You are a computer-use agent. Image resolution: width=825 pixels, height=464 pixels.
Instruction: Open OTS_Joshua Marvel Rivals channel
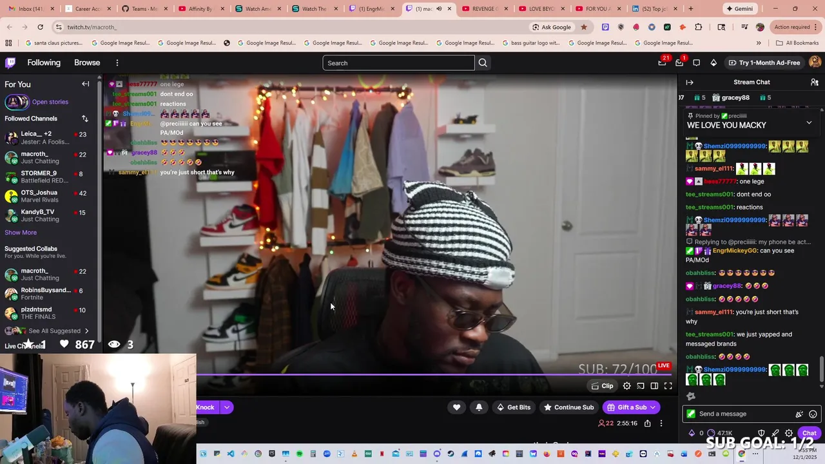pos(50,196)
